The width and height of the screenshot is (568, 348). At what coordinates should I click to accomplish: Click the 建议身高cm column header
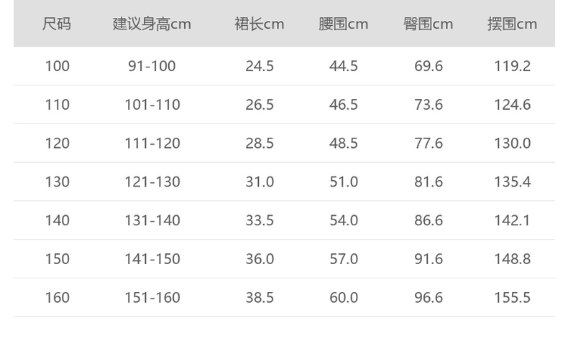pos(152,24)
